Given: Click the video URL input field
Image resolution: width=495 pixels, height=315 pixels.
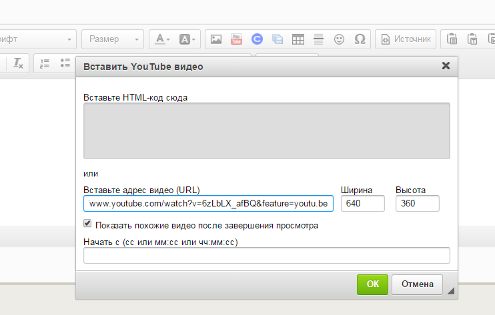Looking at the screenshot, I should click(x=208, y=204).
